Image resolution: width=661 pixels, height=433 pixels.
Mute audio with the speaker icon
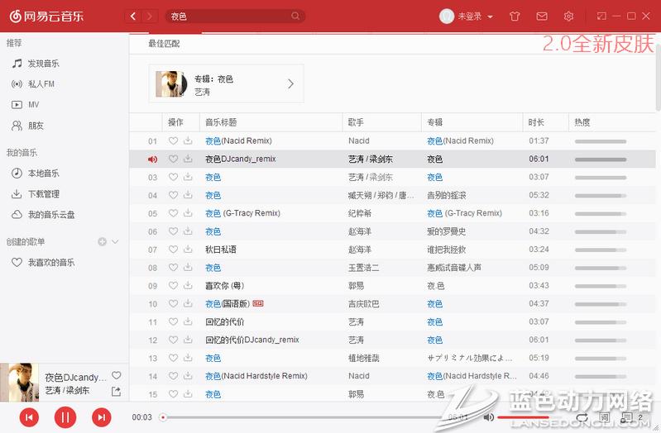pos(488,417)
